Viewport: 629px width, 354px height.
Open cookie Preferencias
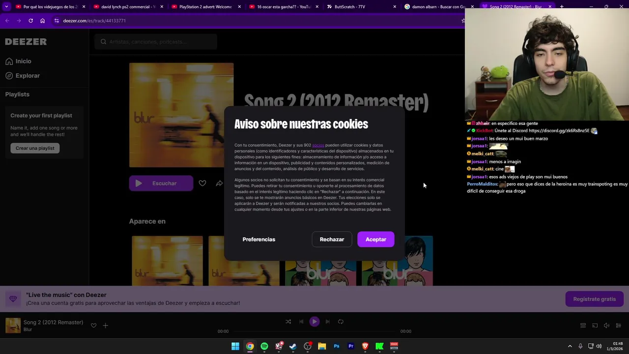[x=258, y=239]
